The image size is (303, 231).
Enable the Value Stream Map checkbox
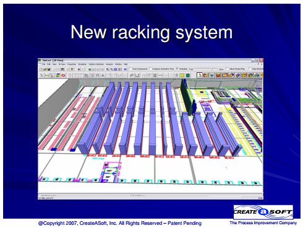pyautogui.click(x=228, y=69)
